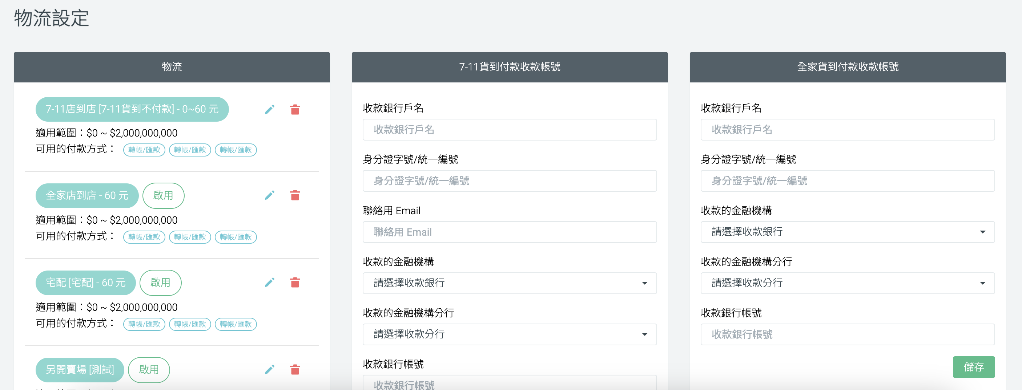Open 全家 收款的金融機構分行 branch dropdown
The width and height of the screenshot is (1022, 390).
pyautogui.click(x=848, y=283)
